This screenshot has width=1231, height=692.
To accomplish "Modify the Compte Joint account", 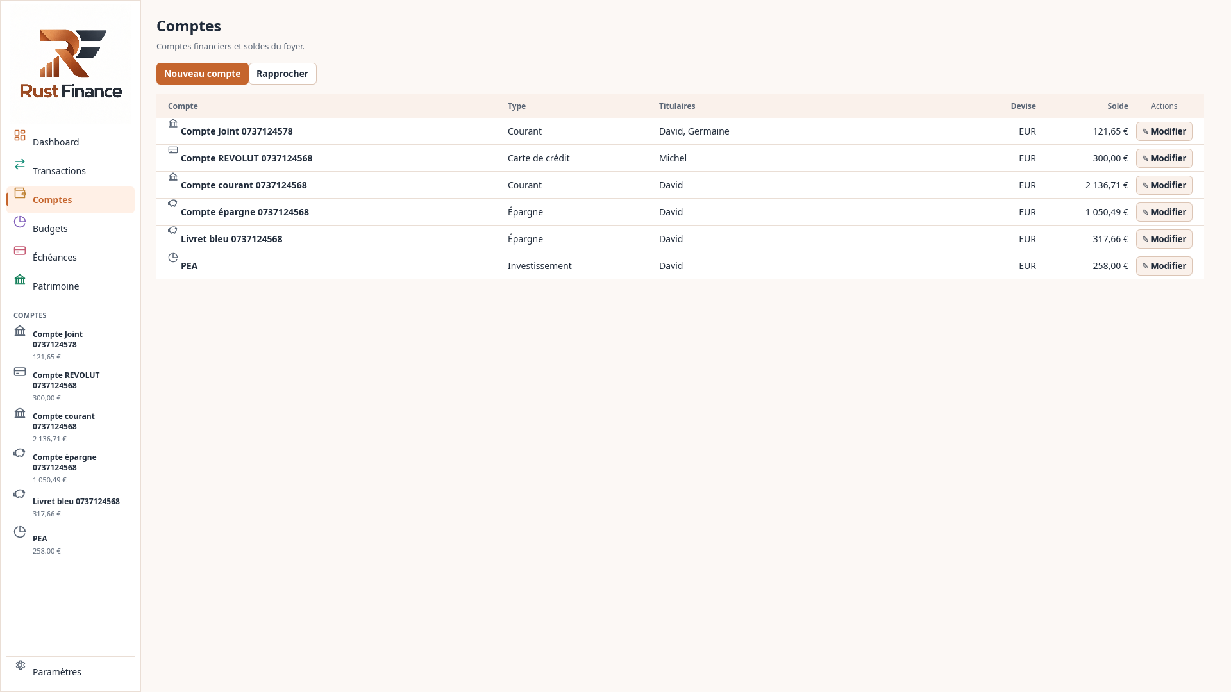I will [1164, 131].
